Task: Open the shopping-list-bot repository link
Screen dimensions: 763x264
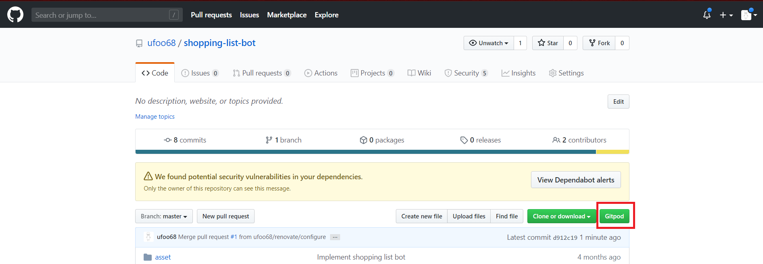Action: click(219, 43)
